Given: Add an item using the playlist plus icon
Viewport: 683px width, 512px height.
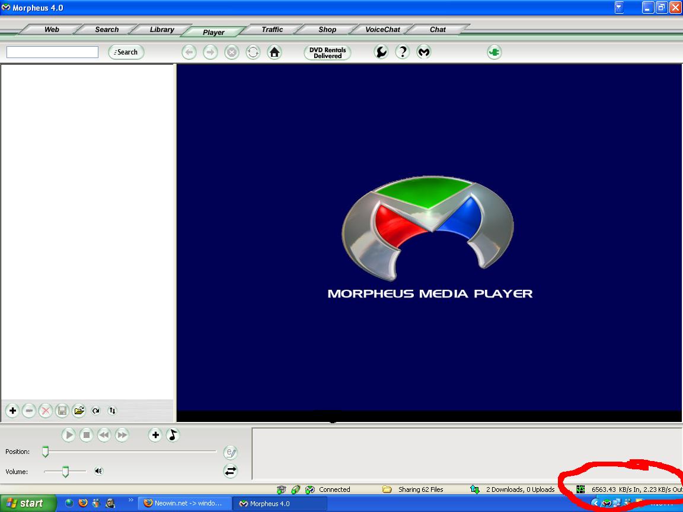Looking at the screenshot, I should pyautogui.click(x=12, y=411).
